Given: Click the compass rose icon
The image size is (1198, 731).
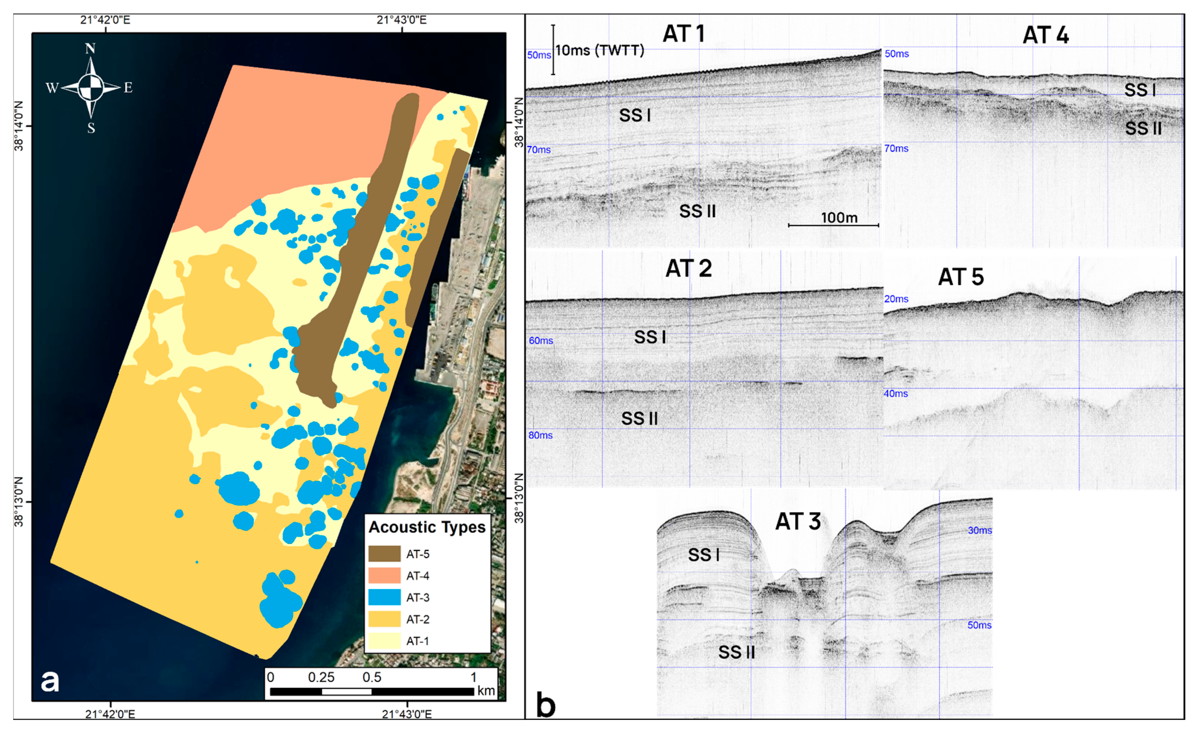Looking at the screenshot, I should coord(90,88).
